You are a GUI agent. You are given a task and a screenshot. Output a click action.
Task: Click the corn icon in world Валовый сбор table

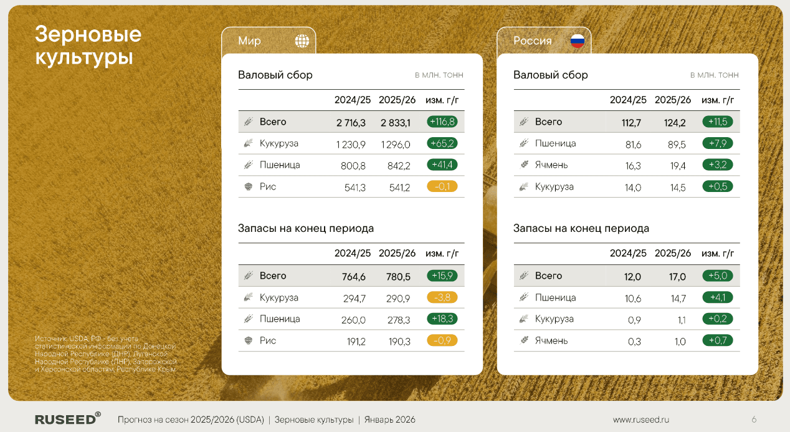click(248, 143)
